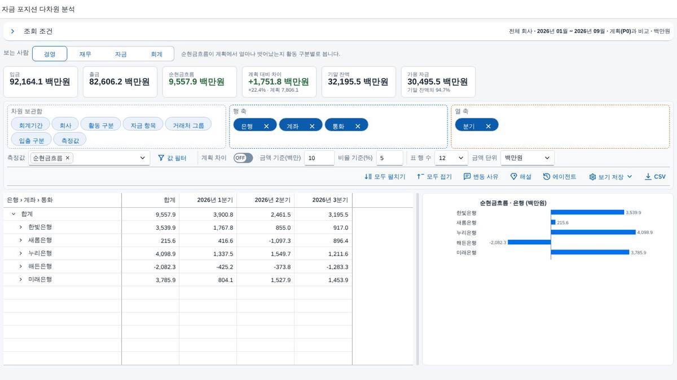
Task: Remove 분기 chip from column axis
Action: pyautogui.click(x=488, y=126)
